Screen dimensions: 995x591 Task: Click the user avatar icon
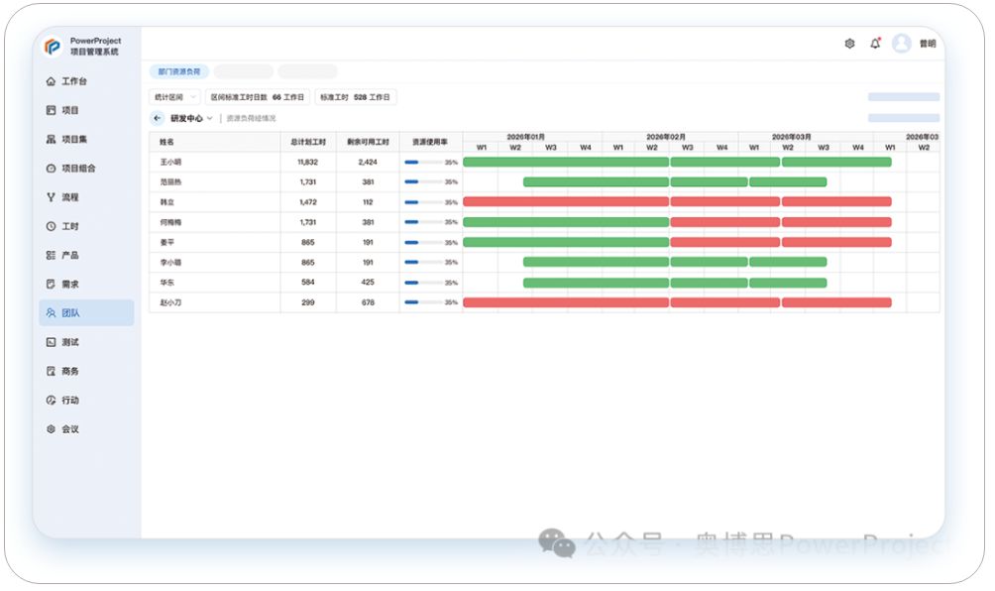[x=901, y=44]
